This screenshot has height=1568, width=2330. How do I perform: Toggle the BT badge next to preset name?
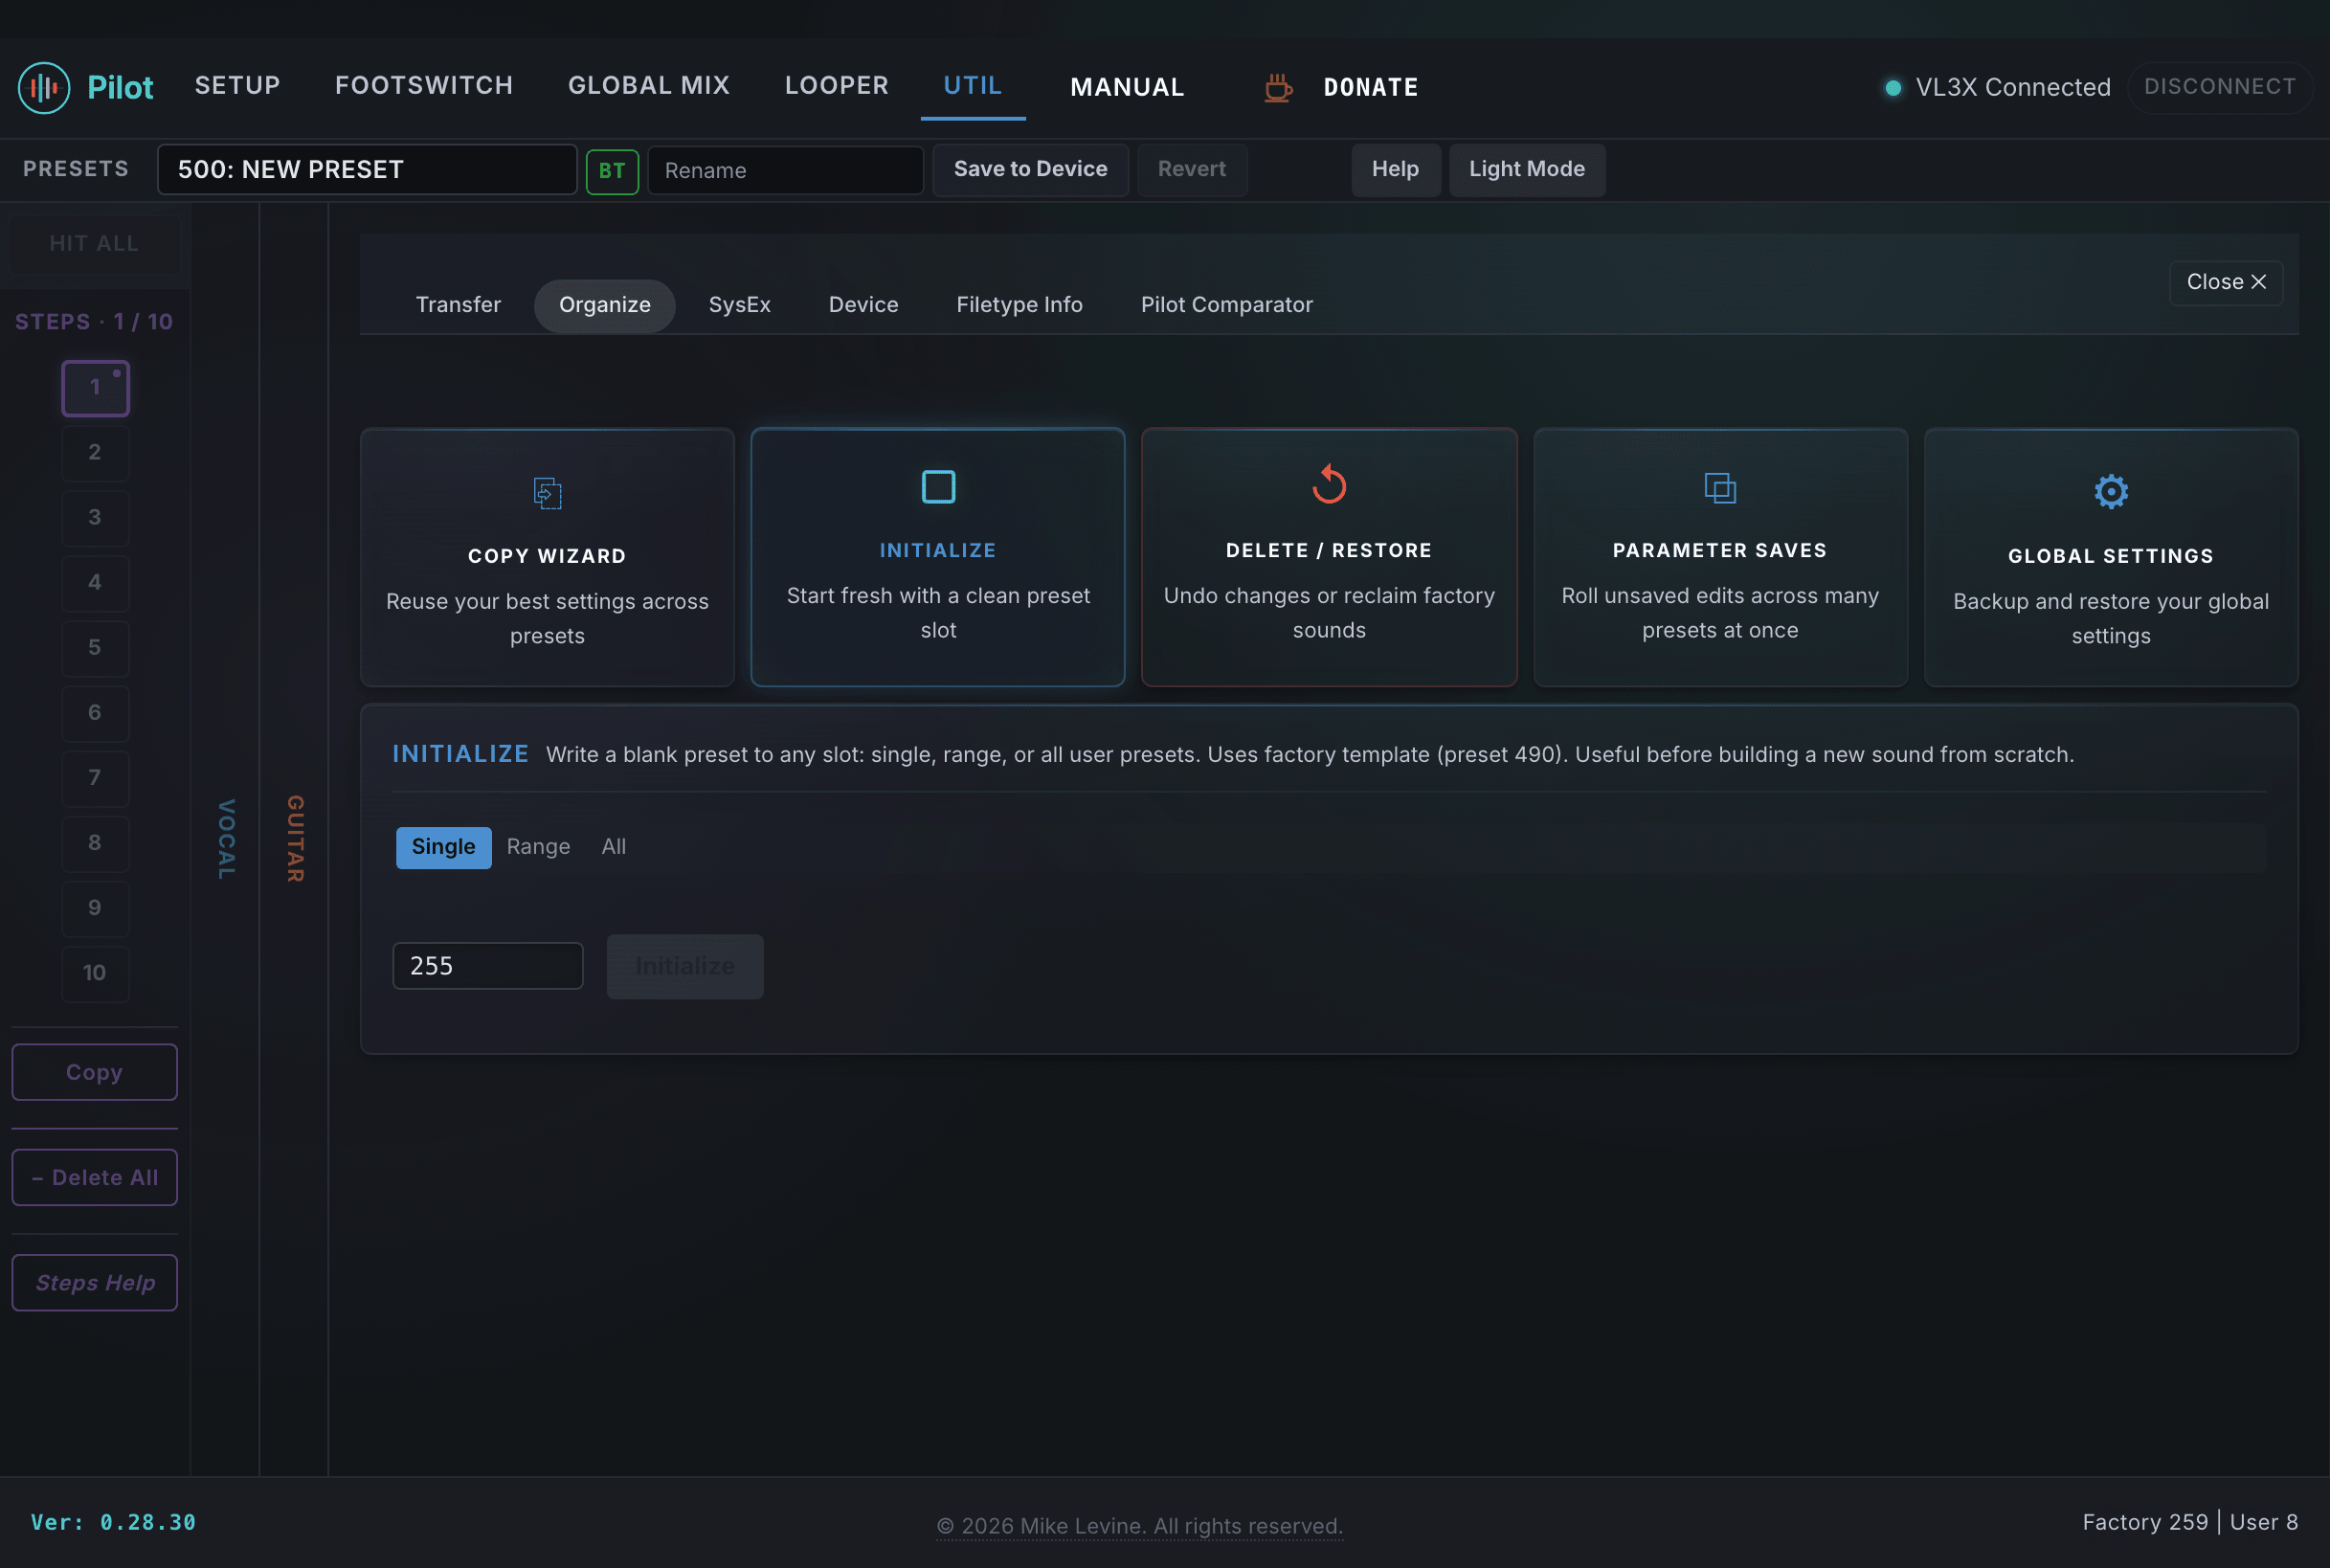coord(612,171)
